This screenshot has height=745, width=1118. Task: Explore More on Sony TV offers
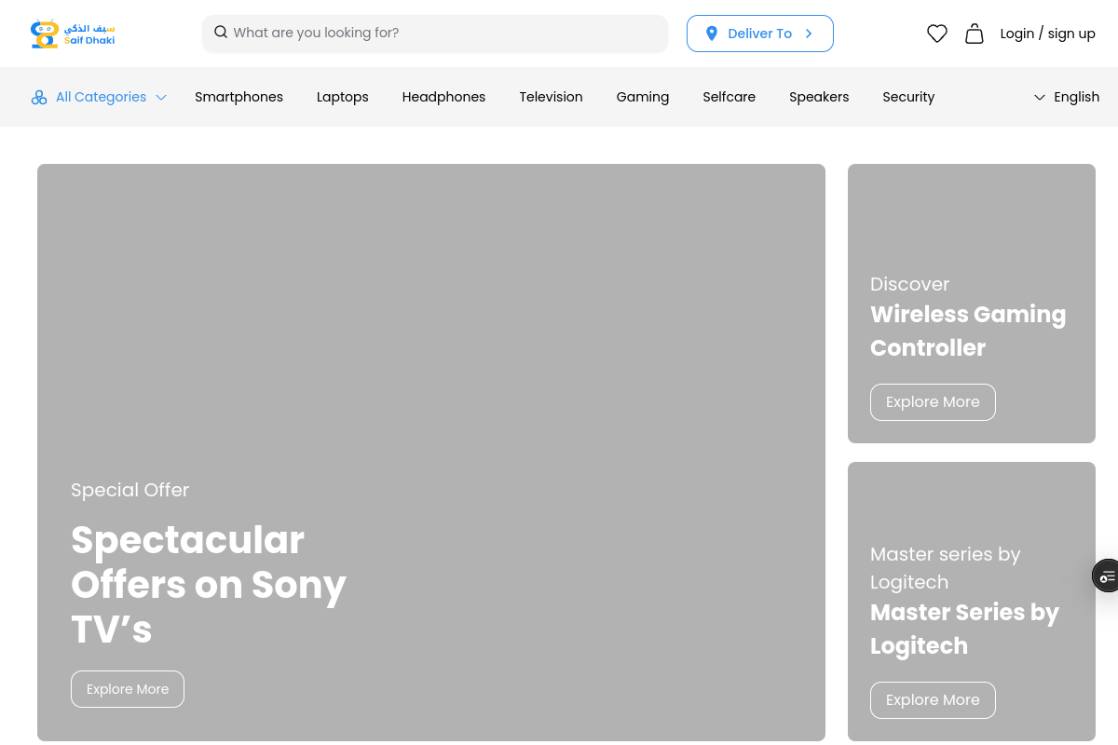point(128,689)
